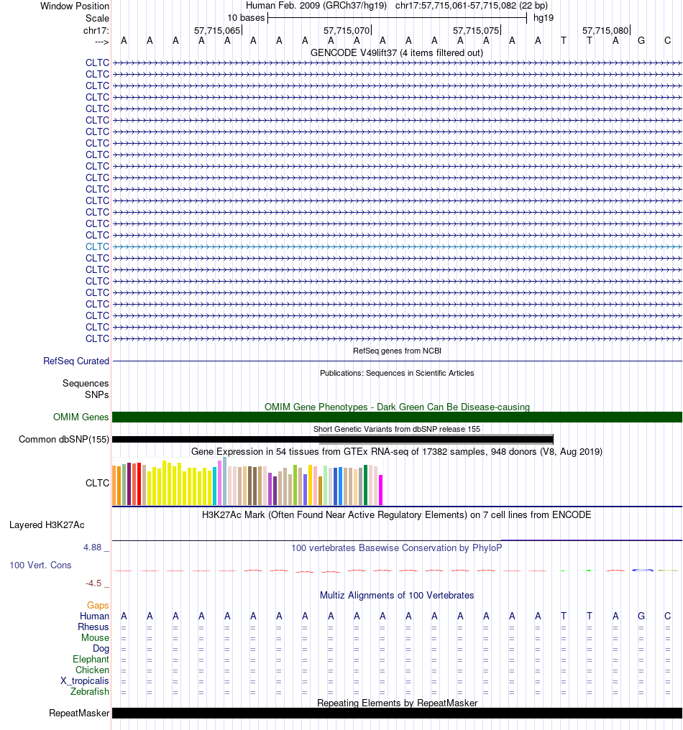Select the Dog alignment label
Screen dimensions: 683x730
coord(101,648)
